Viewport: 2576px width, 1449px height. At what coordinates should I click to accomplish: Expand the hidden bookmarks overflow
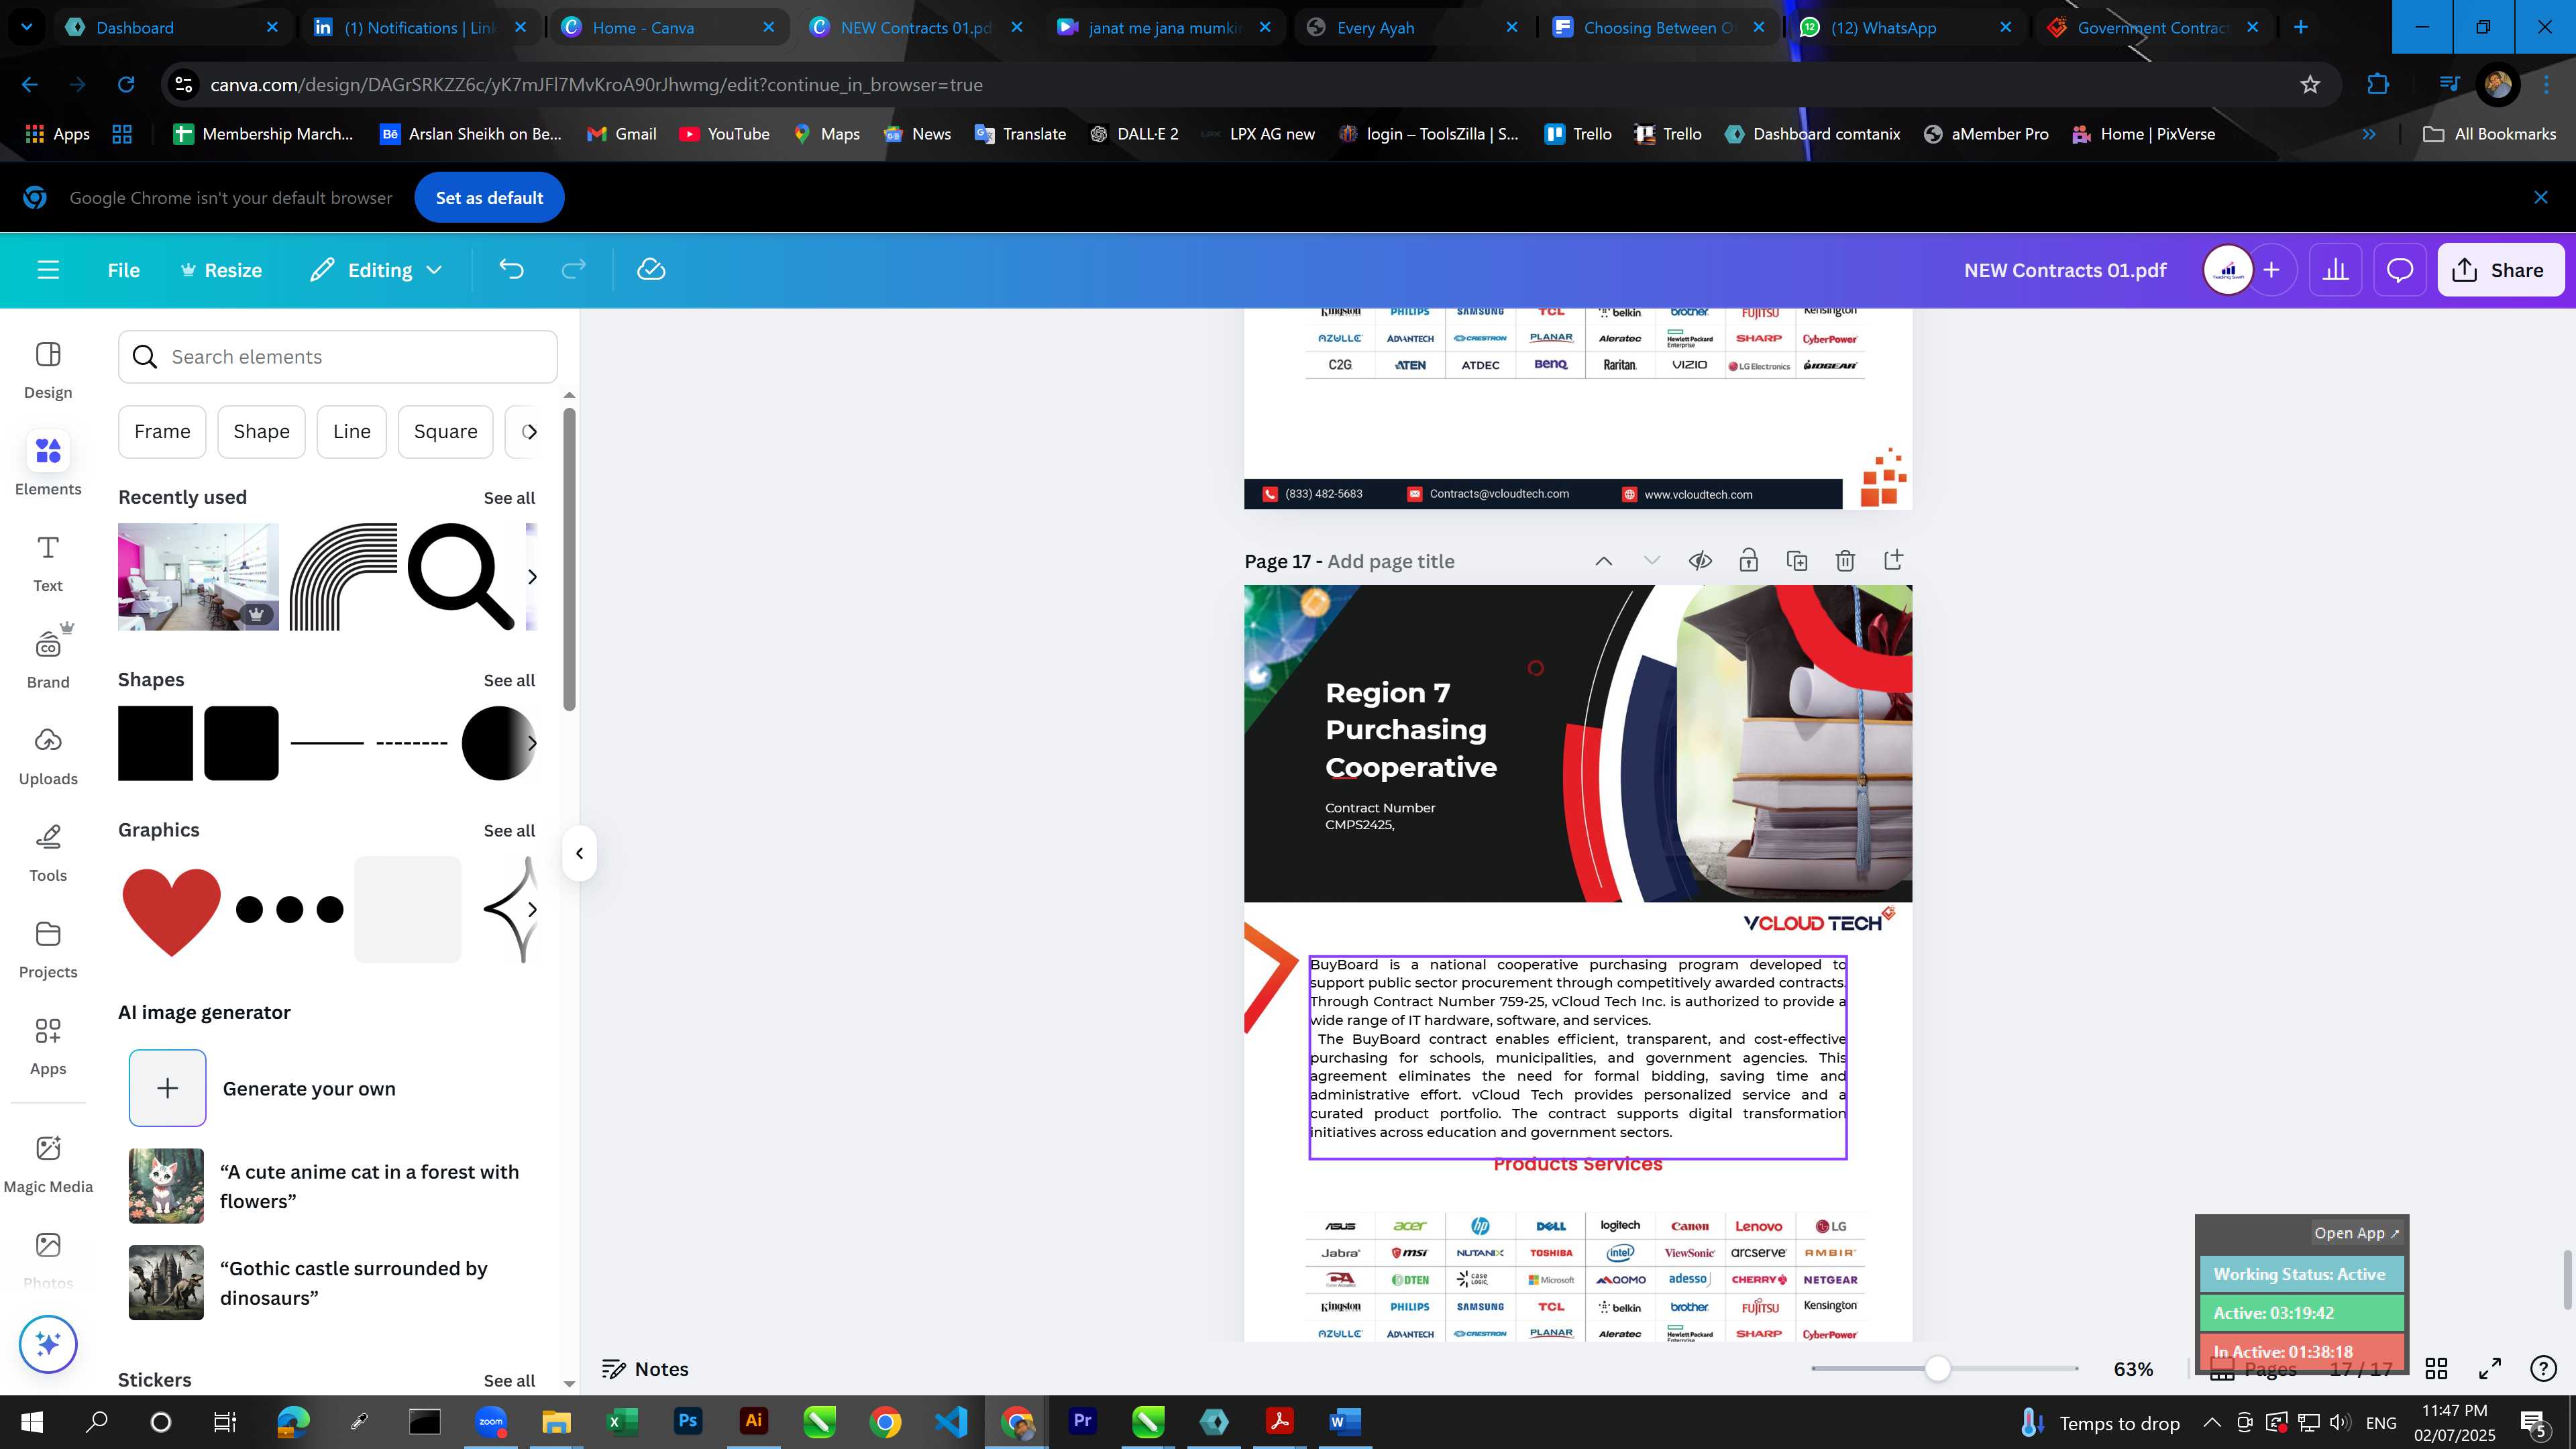(x=2369, y=134)
